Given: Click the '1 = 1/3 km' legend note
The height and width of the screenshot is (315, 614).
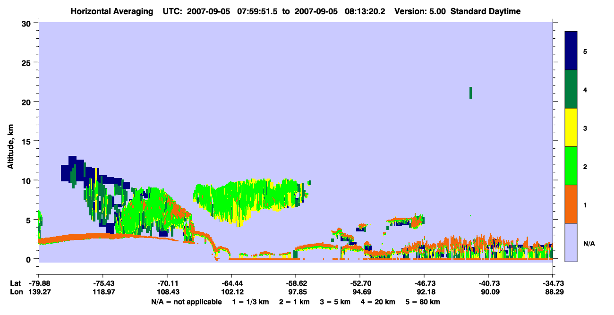Looking at the screenshot, I should [250, 302].
